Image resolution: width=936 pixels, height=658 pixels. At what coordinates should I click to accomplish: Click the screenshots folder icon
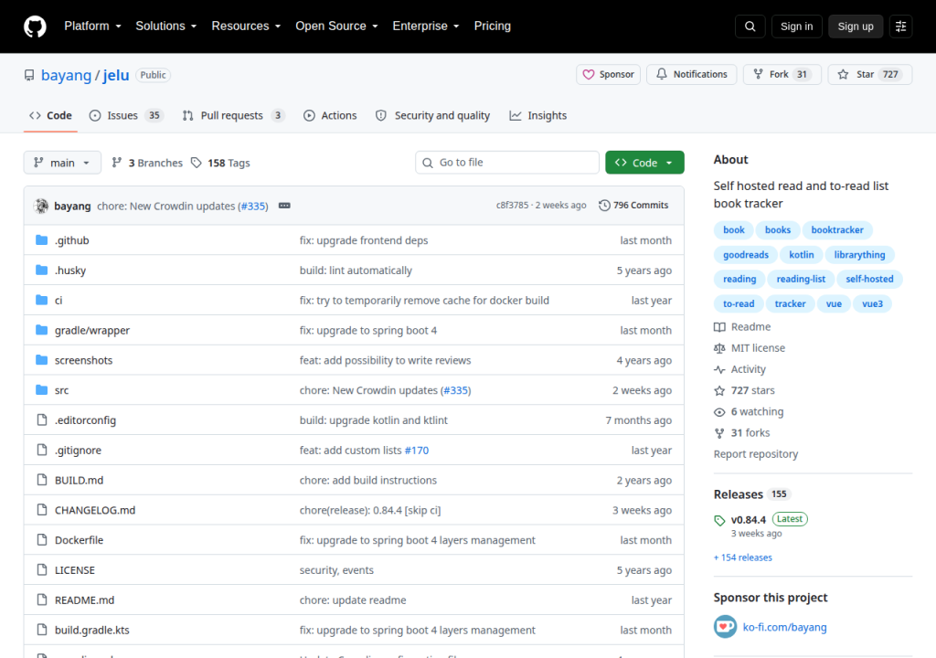pos(41,360)
